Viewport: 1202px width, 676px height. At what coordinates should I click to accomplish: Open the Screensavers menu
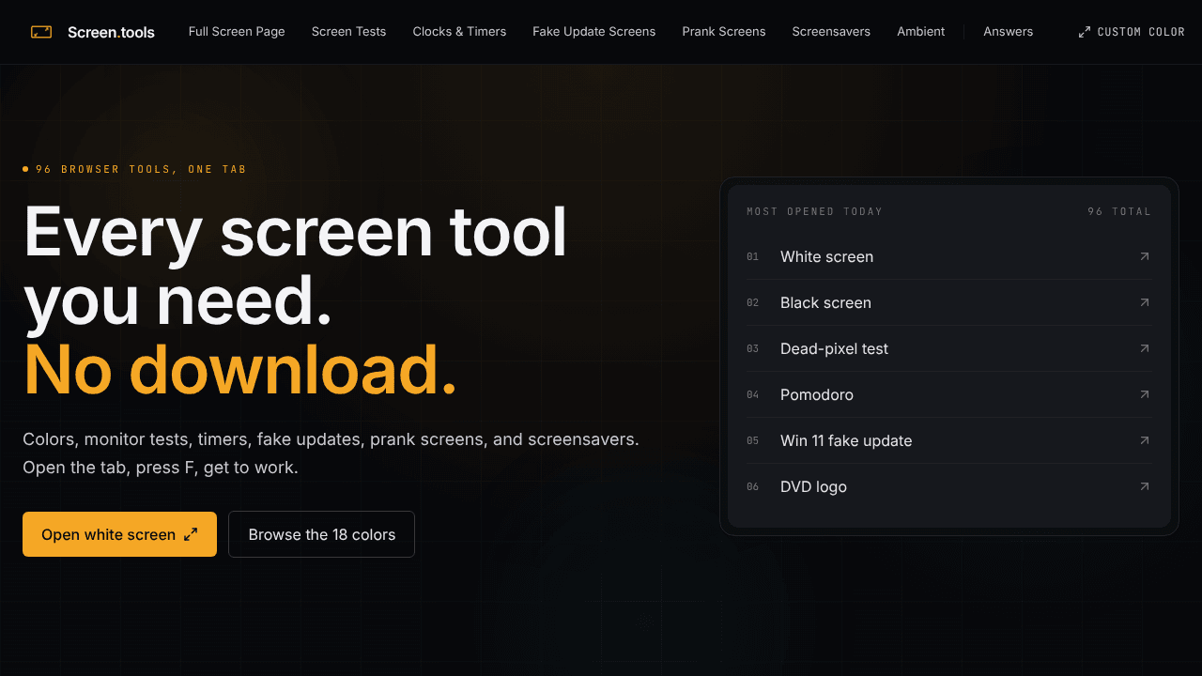pos(831,32)
